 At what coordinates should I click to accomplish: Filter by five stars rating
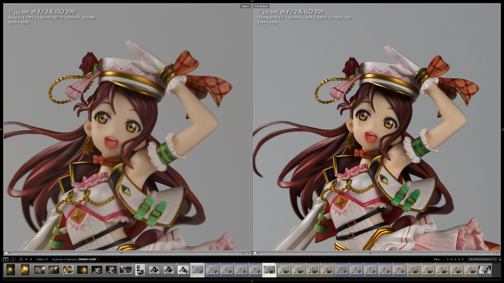pyautogui.click(x=463, y=259)
